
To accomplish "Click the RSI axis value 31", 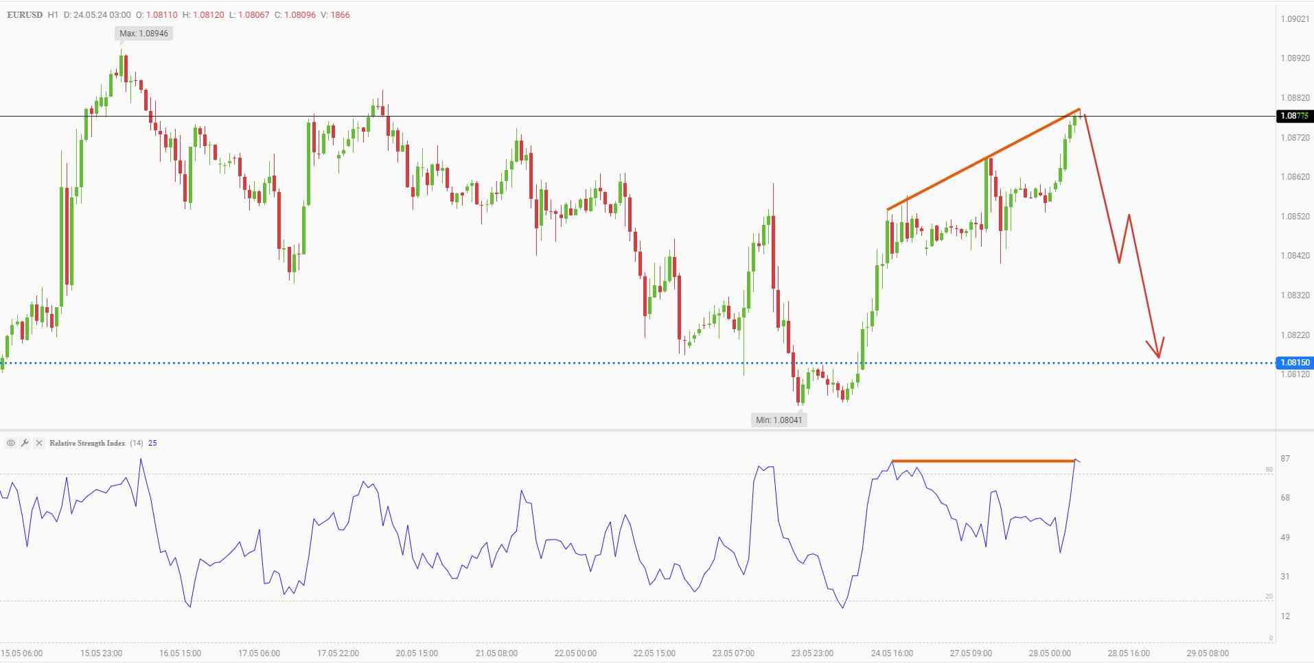I will [x=1285, y=577].
